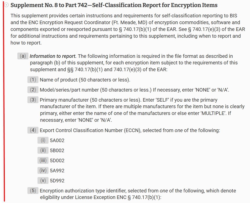
Task: Select the (a) paragraph marker
Action: [23, 56]
